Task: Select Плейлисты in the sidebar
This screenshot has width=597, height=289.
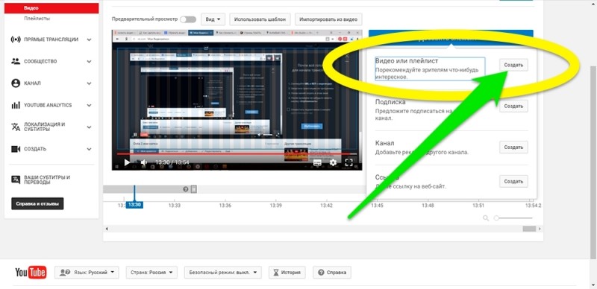Action: [37, 19]
